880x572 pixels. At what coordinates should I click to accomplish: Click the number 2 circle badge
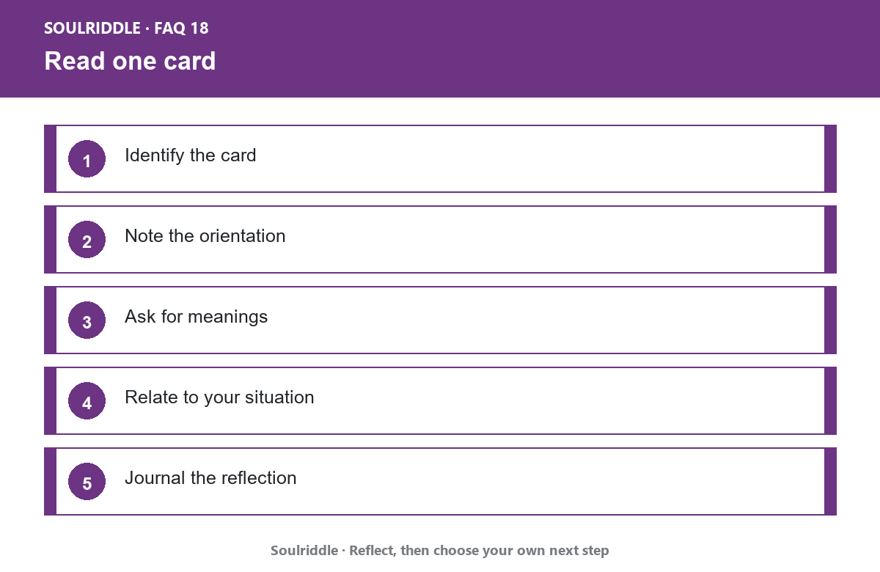point(87,239)
